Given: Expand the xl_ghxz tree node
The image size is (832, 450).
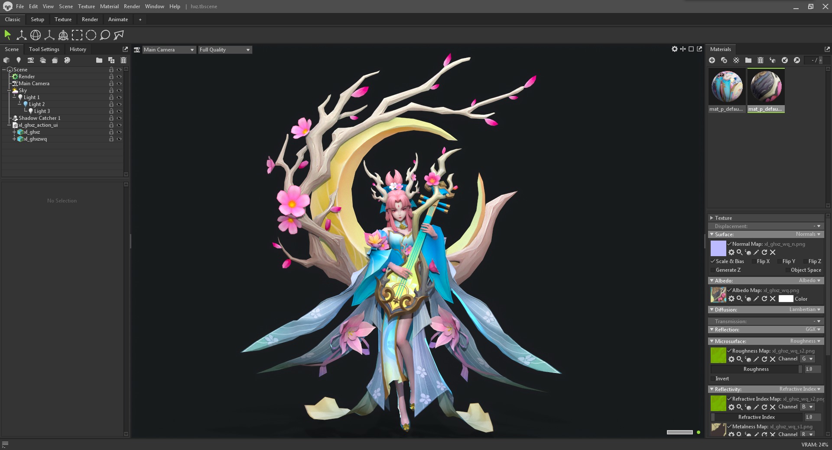Looking at the screenshot, I should [x=14, y=132].
